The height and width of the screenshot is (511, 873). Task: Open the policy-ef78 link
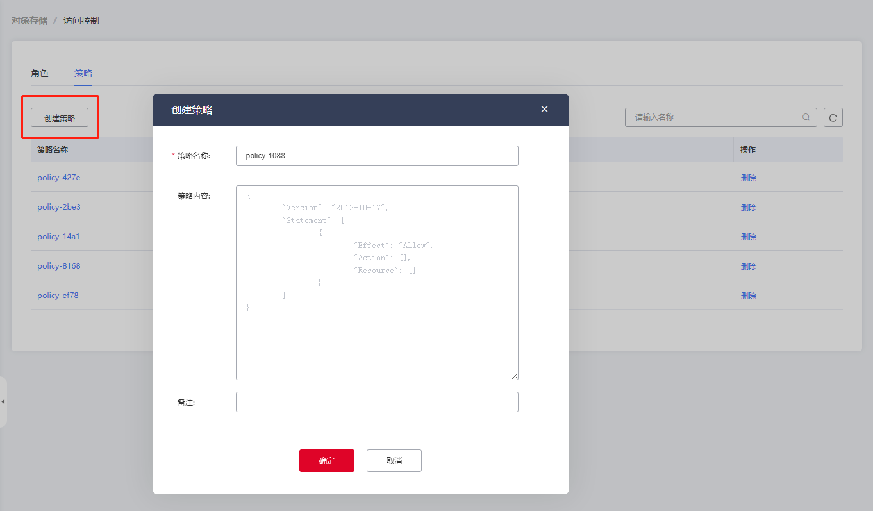(x=58, y=296)
